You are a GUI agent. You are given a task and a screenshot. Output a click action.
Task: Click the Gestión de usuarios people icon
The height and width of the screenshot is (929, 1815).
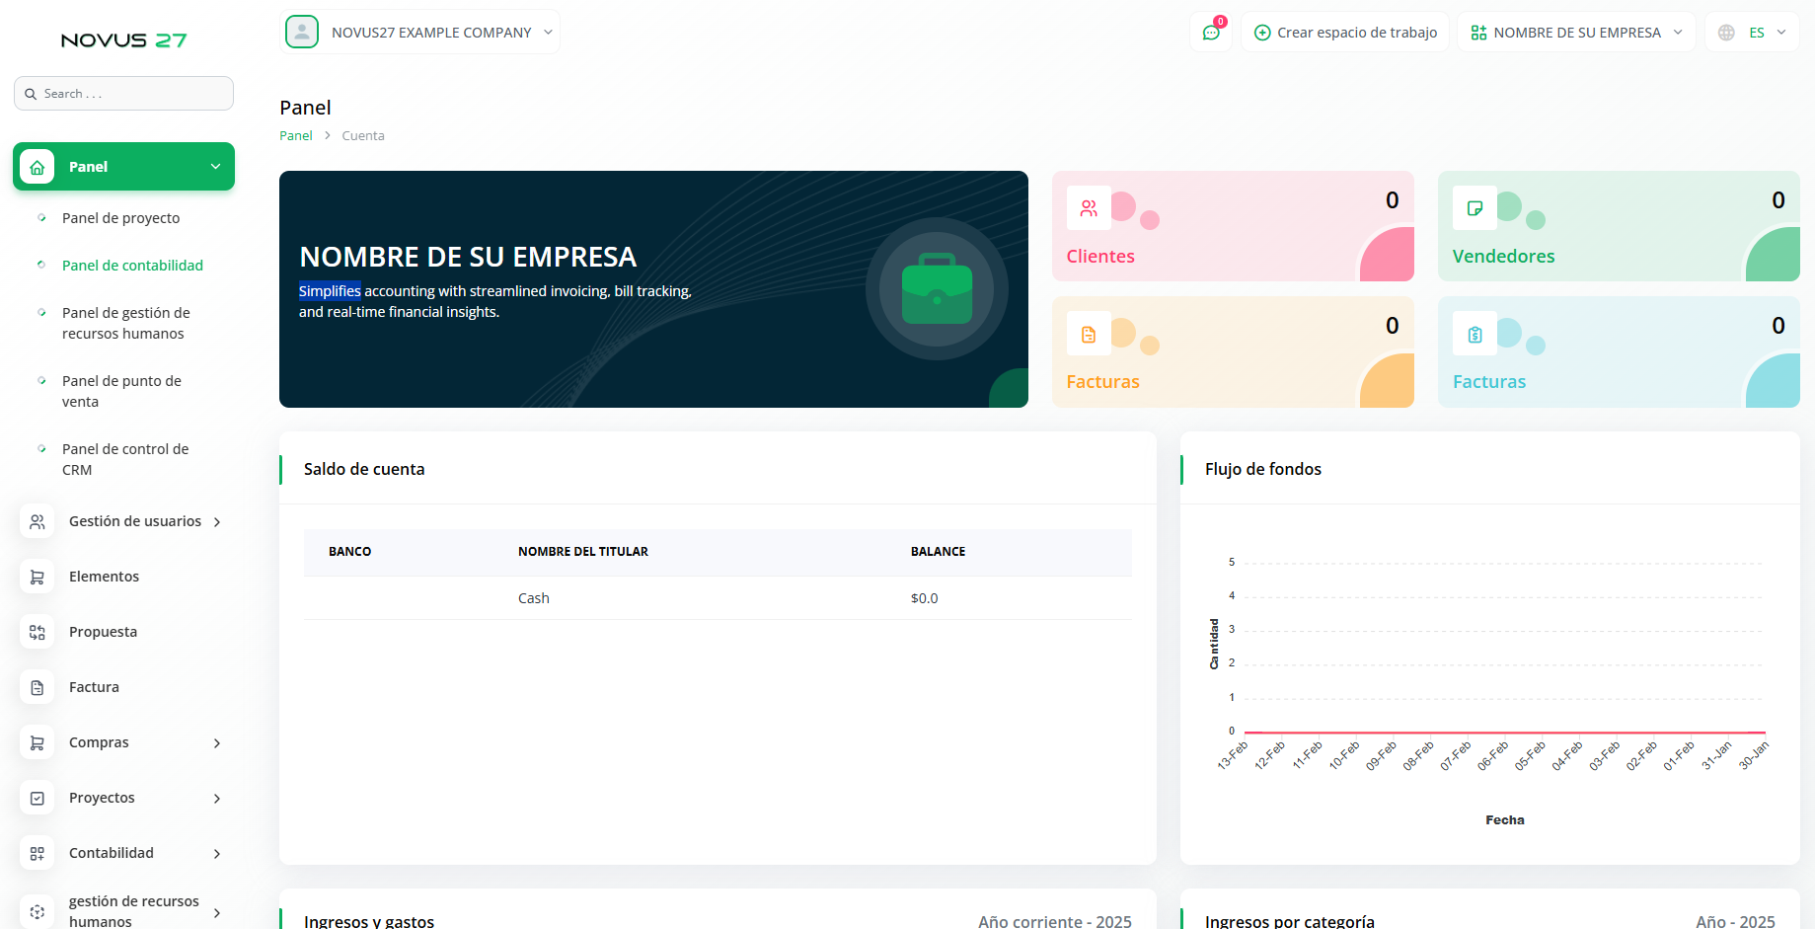(x=38, y=521)
